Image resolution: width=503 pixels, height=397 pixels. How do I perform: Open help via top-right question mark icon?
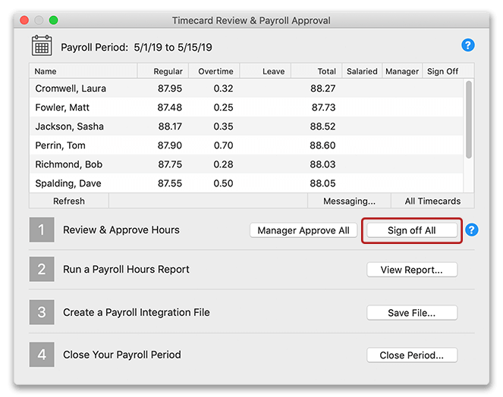coord(468,45)
